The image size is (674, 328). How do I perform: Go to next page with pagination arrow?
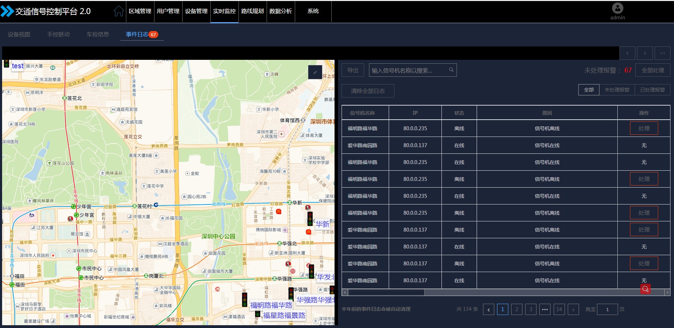point(573,309)
